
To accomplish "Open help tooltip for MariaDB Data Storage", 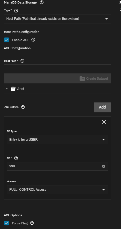I will pyautogui.click(x=42, y=2).
